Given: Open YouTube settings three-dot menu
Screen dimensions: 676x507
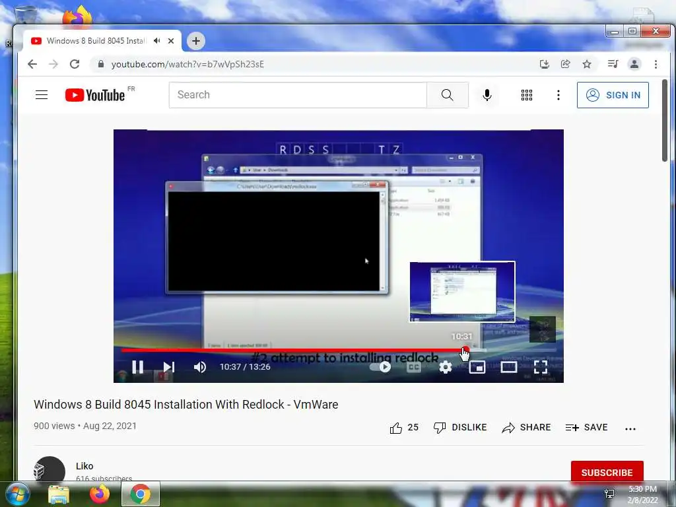Looking at the screenshot, I should coord(558,95).
